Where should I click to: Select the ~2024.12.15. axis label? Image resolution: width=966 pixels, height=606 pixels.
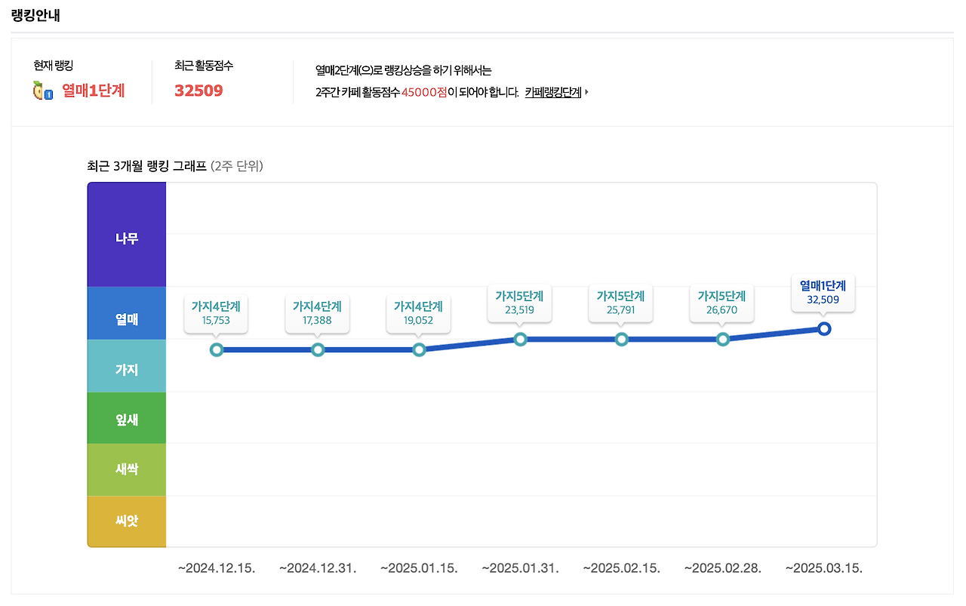(x=216, y=568)
